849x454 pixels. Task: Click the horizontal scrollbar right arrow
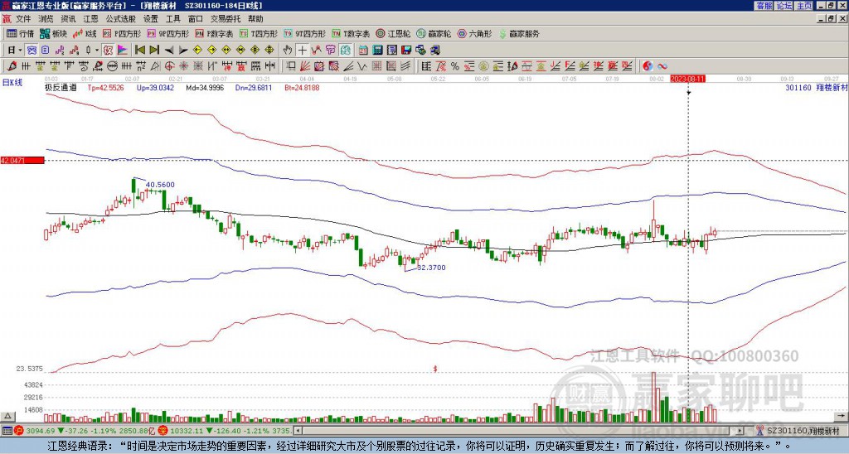[x=740, y=431]
